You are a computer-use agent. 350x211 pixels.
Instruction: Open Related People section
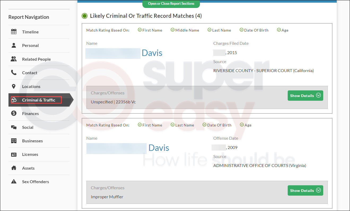click(39, 59)
